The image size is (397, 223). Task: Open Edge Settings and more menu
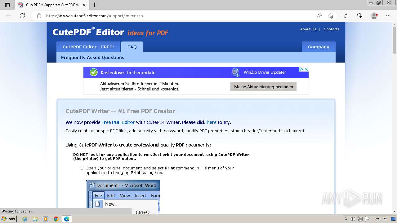[x=388, y=16]
